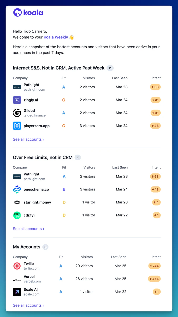178x317 pixels.
Task: Click the intent score 41 badge for Gilded
Action: point(156,113)
